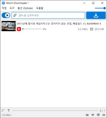Image resolution: width=107 pixels, height=118 pixels.
Task: Close the Hitomi Downloader window
Action: [102, 3]
